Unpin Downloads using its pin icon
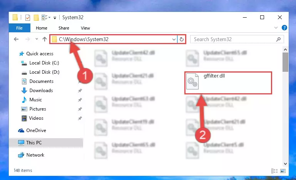This screenshot has width=296, height=180. coord(80,91)
